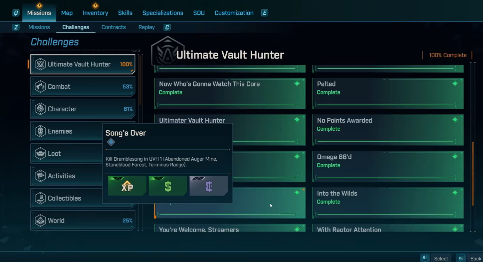Click the Loot category chest icon
The width and height of the screenshot is (483, 262).
pyautogui.click(x=40, y=154)
